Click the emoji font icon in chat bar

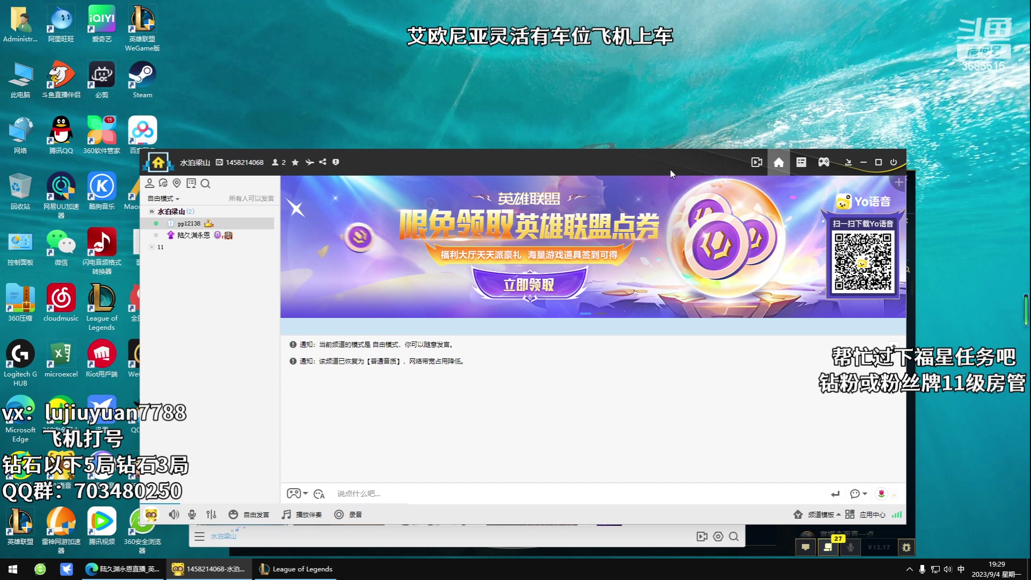(x=320, y=494)
